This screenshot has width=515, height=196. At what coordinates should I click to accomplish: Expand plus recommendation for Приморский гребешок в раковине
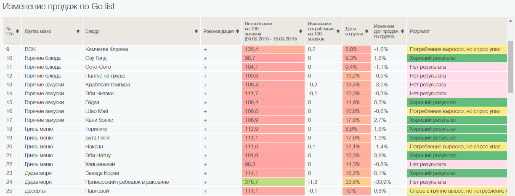(x=205, y=182)
